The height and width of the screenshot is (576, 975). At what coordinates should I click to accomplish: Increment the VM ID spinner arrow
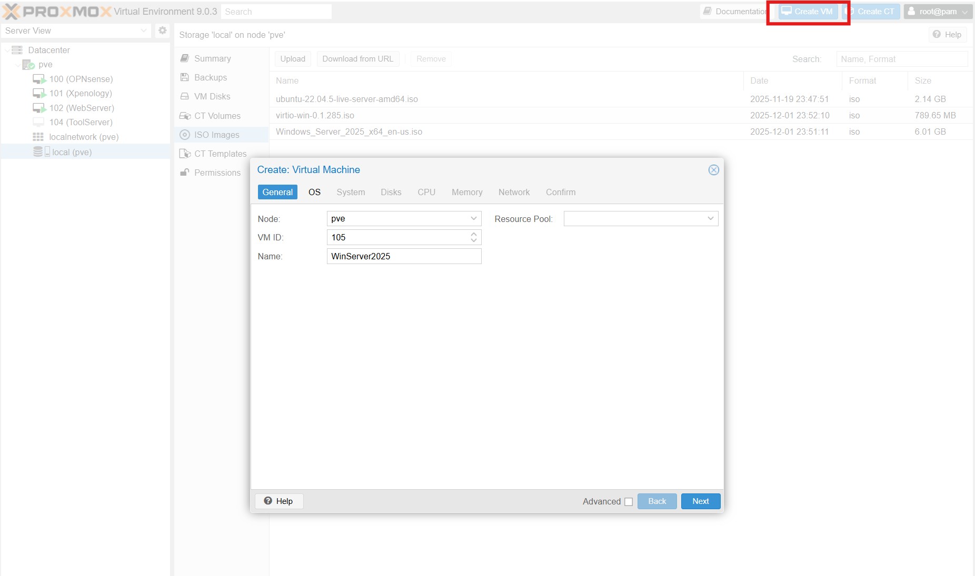click(x=474, y=234)
